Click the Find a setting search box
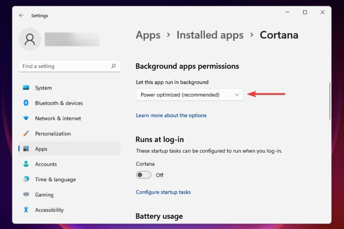Screen dimensions: 344x229 coord(64,66)
